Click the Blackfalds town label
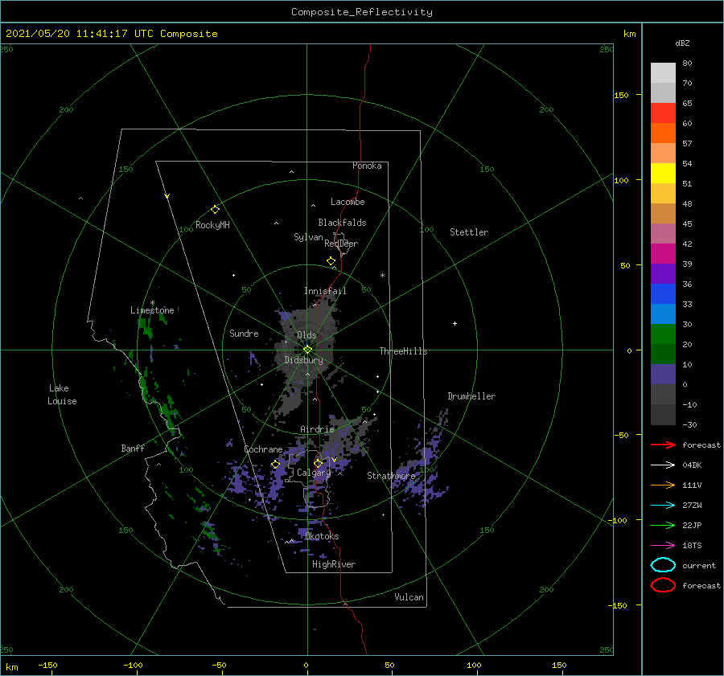 point(342,223)
